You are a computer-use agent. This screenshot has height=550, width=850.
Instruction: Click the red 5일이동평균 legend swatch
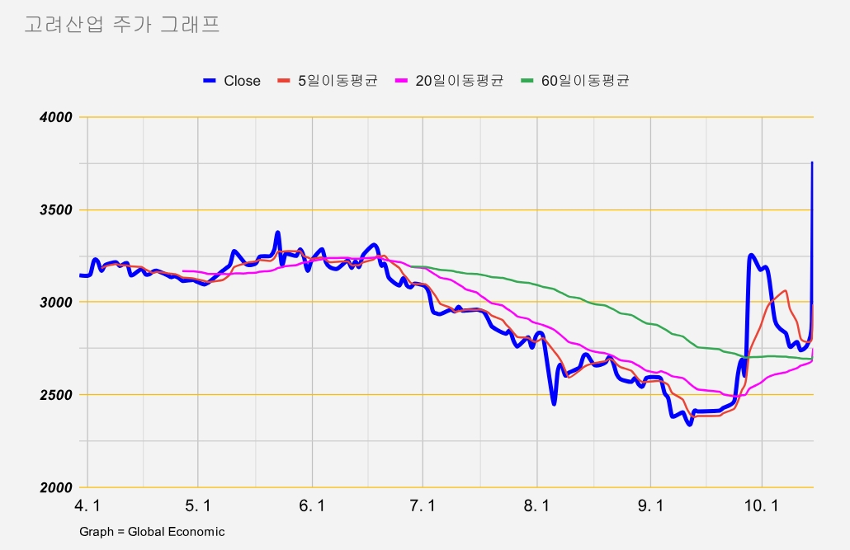tap(284, 81)
